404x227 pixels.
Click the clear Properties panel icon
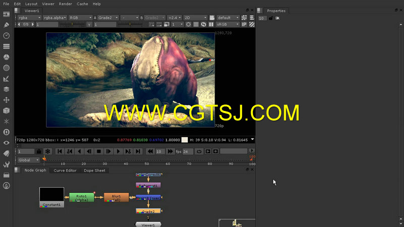click(x=277, y=18)
